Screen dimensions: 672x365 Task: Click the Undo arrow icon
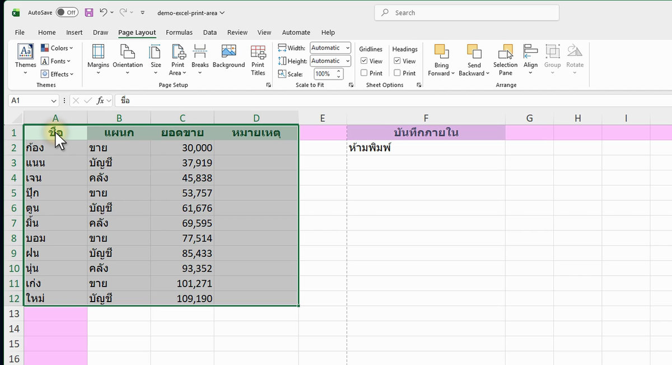[x=104, y=12]
